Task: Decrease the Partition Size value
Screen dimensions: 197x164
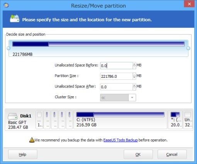Action: point(134,78)
